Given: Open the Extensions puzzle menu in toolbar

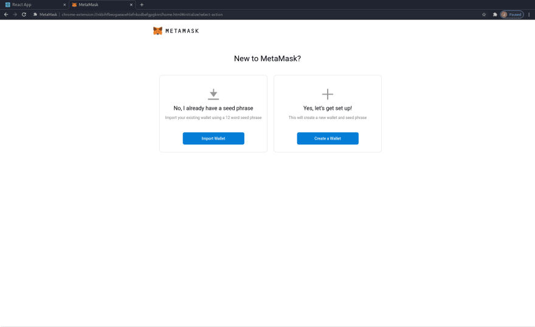Looking at the screenshot, I should (495, 15).
